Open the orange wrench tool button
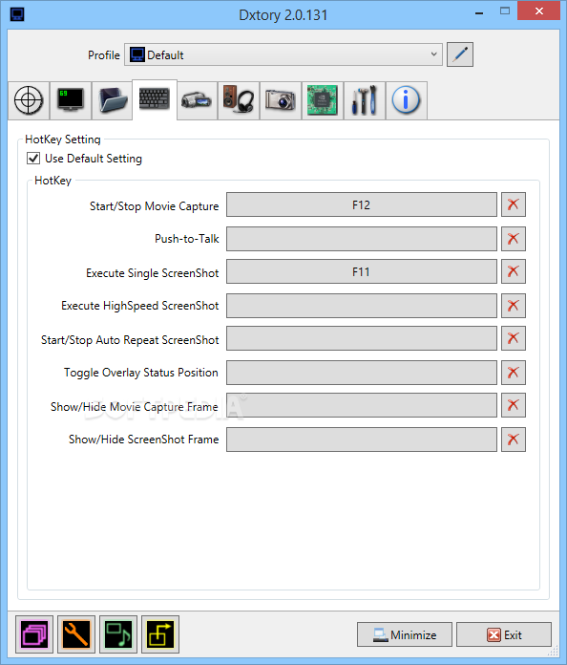Screen dimensions: 567x665 [x=76, y=634]
